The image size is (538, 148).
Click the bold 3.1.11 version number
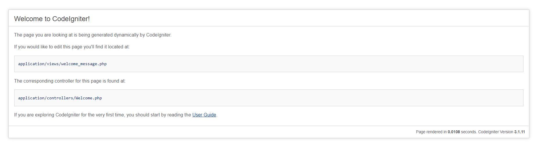click(519, 132)
